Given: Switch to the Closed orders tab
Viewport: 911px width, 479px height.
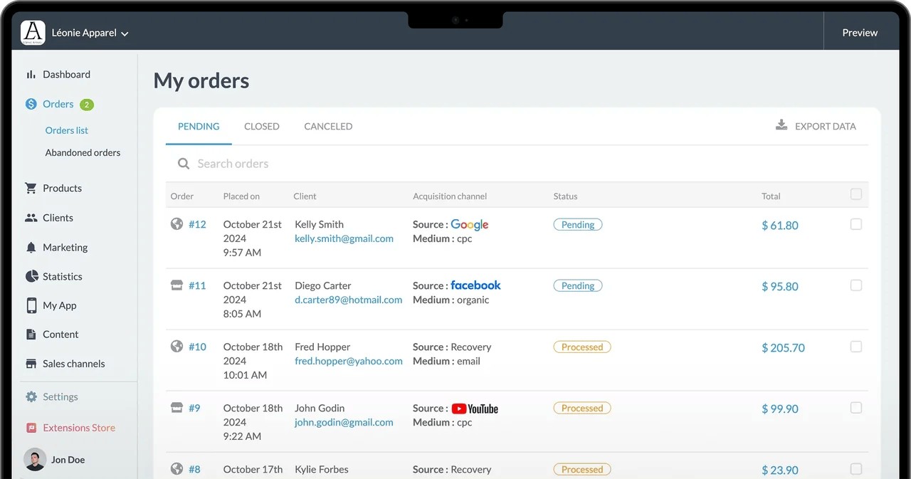Looking at the screenshot, I should coord(261,127).
